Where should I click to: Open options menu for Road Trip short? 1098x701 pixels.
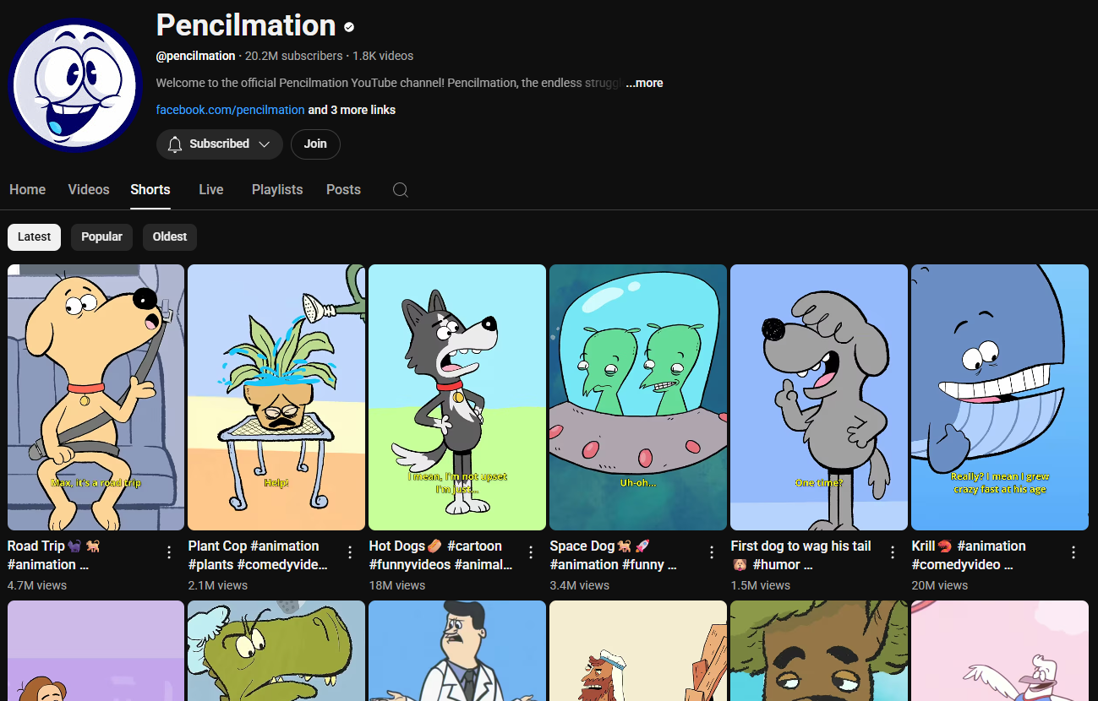click(x=169, y=552)
